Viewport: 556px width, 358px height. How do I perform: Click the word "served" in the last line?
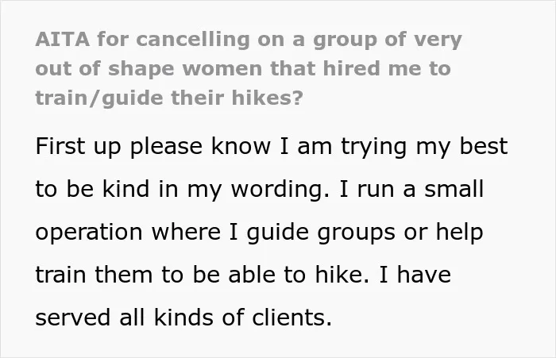click(73, 318)
